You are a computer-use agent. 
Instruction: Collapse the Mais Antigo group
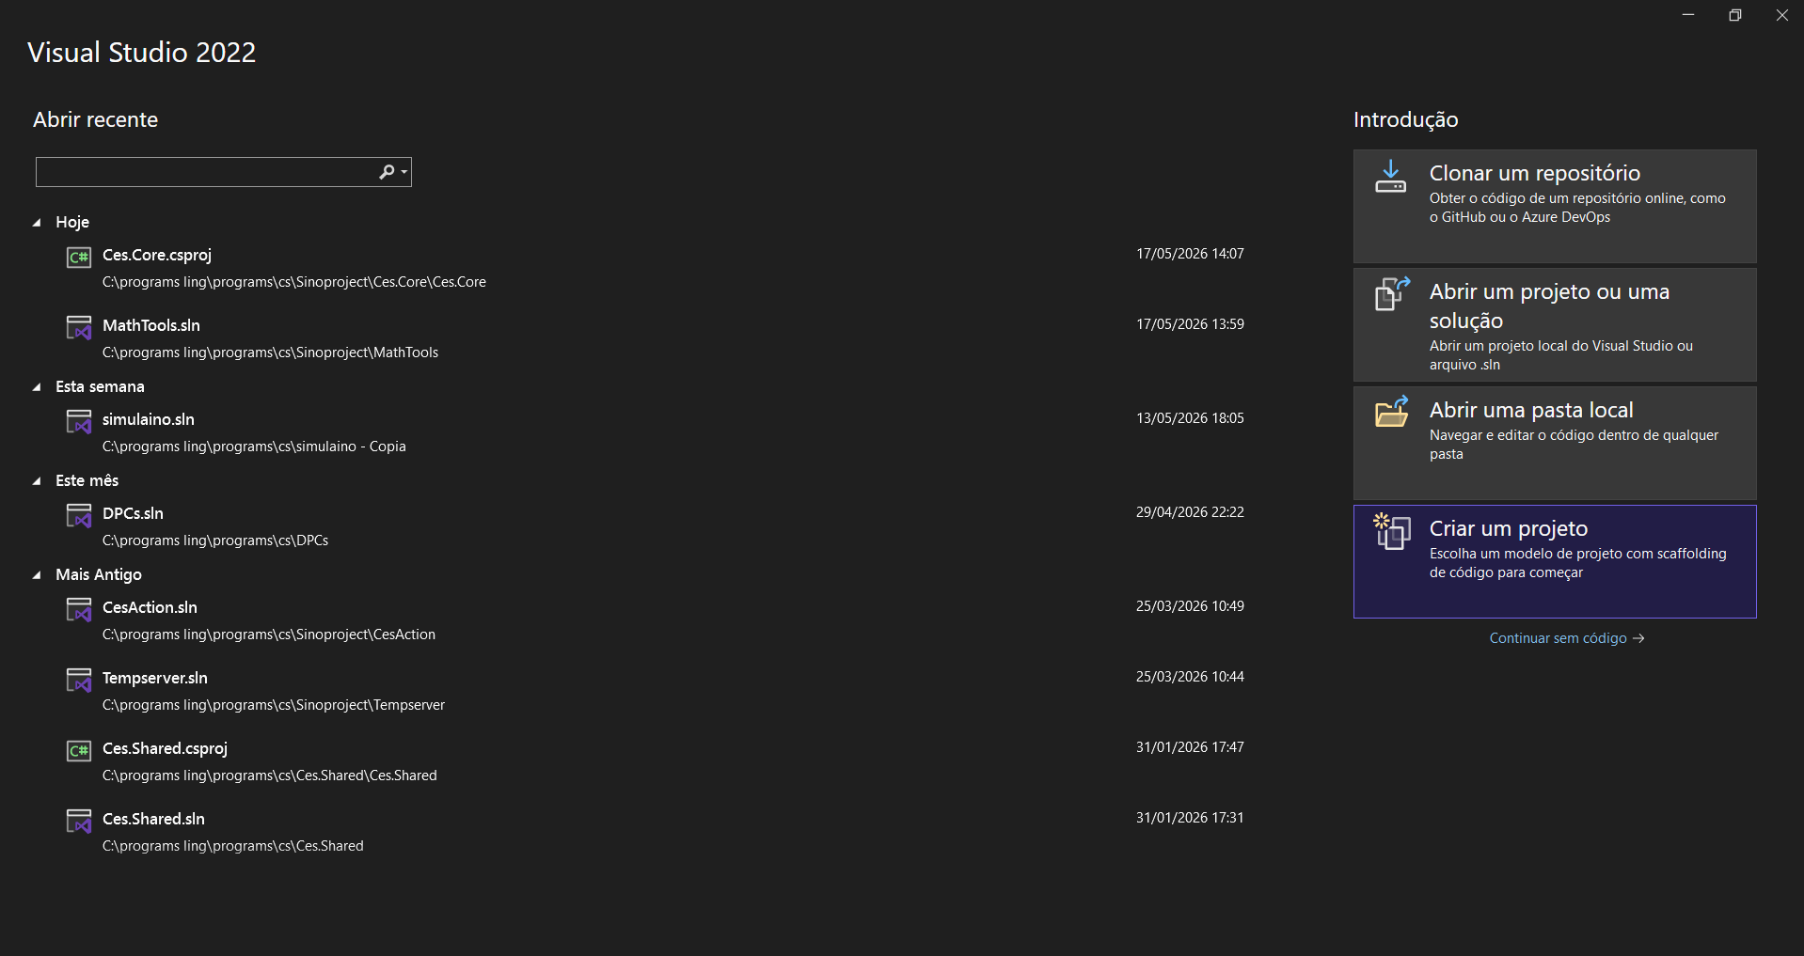pyautogui.click(x=37, y=575)
